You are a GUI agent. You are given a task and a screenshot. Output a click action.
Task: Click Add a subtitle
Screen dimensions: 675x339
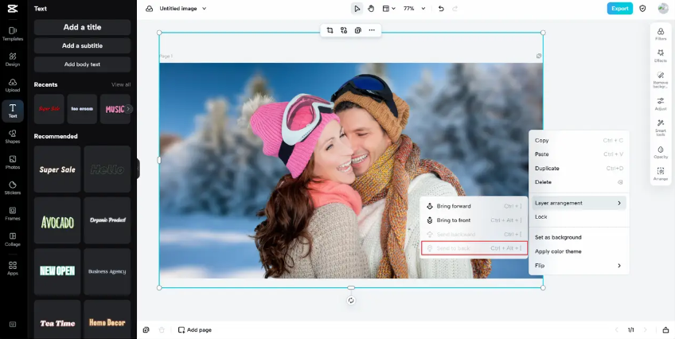coord(82,45)
